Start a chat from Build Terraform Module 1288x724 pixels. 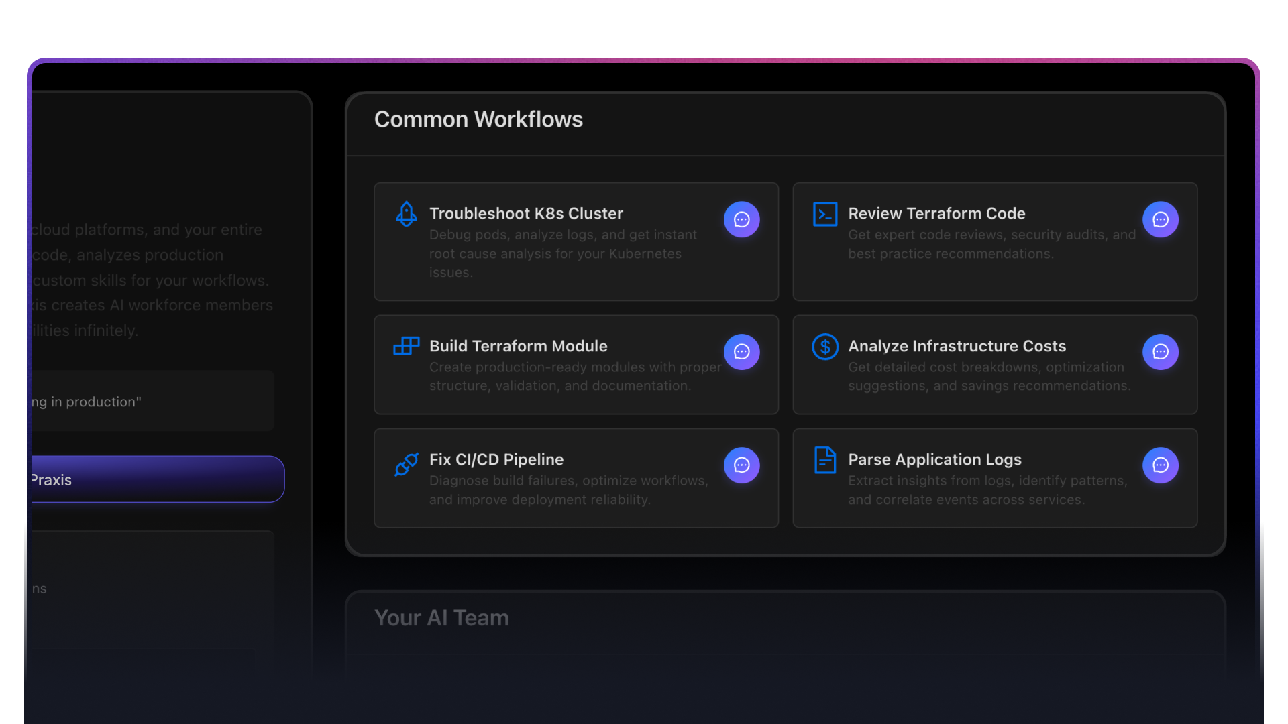(741, 351)
